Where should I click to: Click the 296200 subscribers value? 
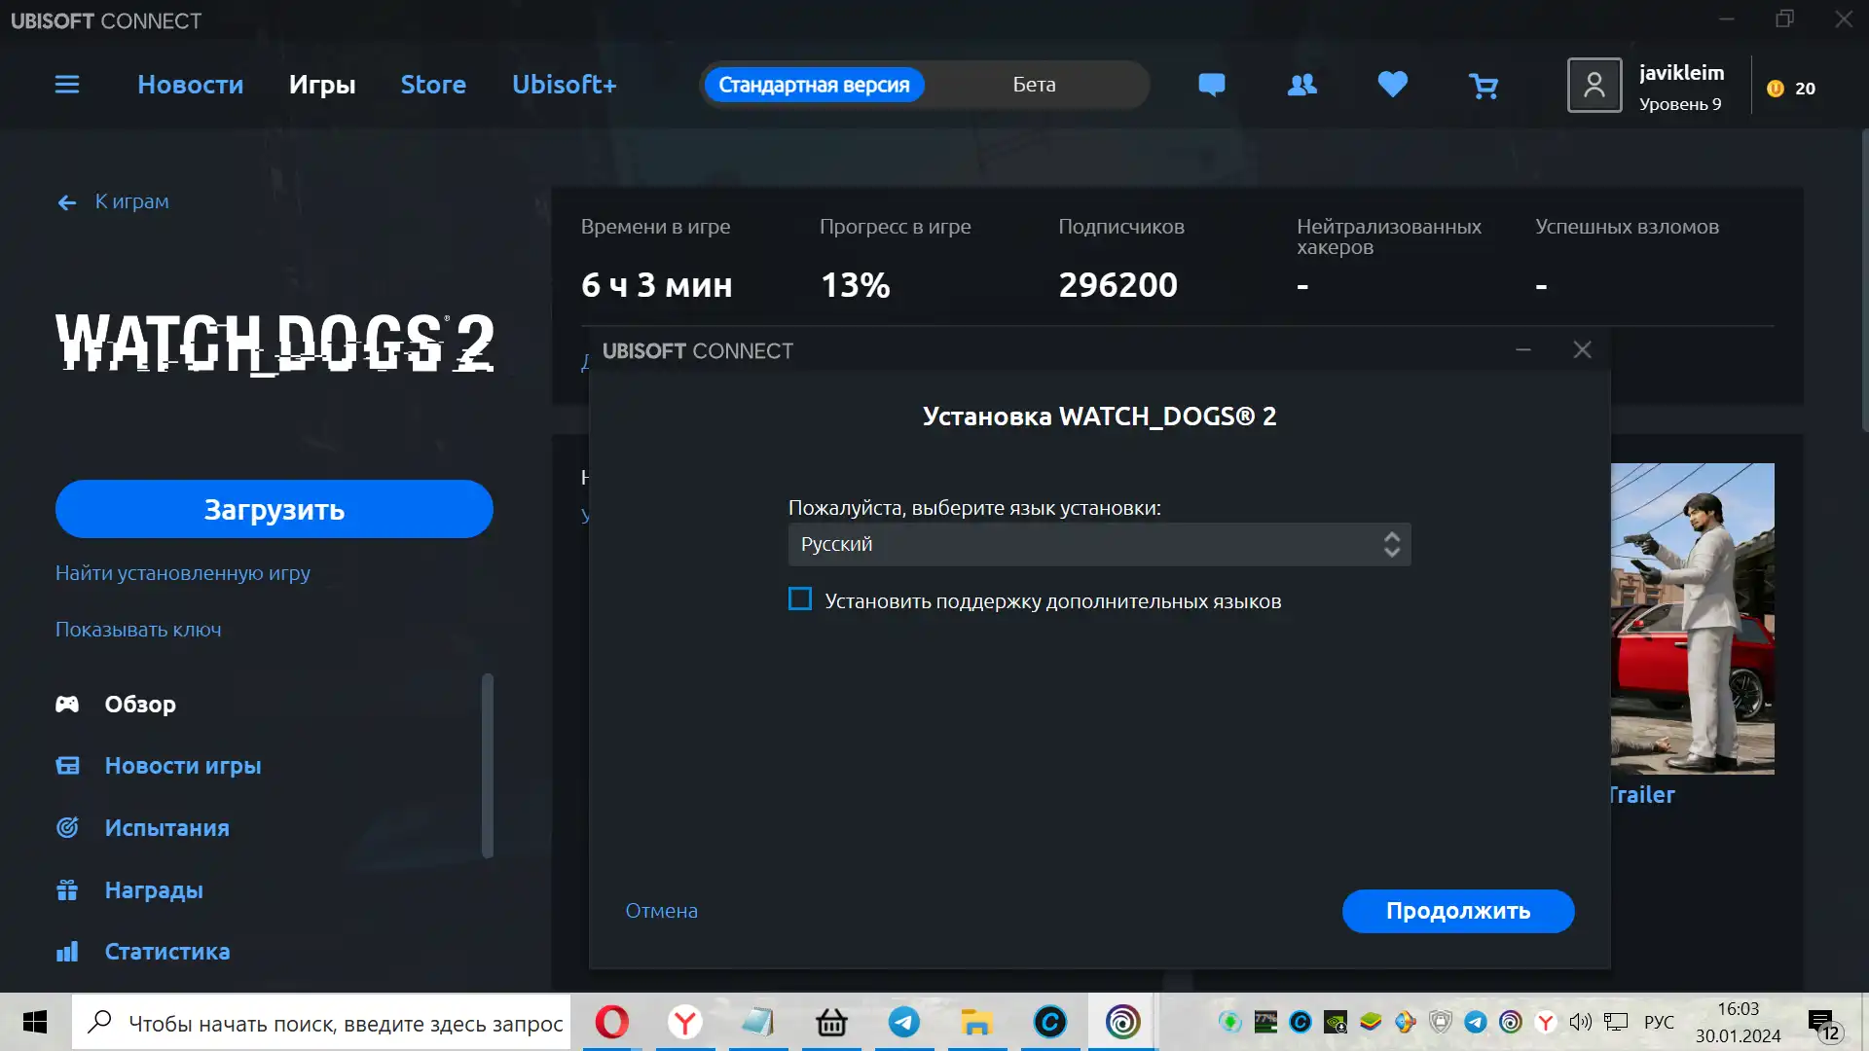(1118, 285)
